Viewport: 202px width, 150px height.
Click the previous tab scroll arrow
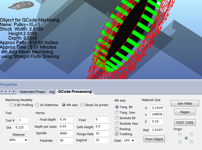tap(6, 92)
